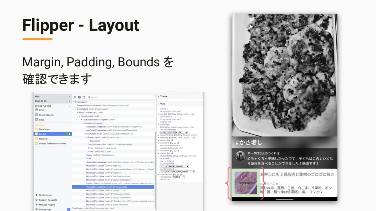Open Shared Preferences Viewer
This screenshot has width=376, height=211.
pos(53,144)
